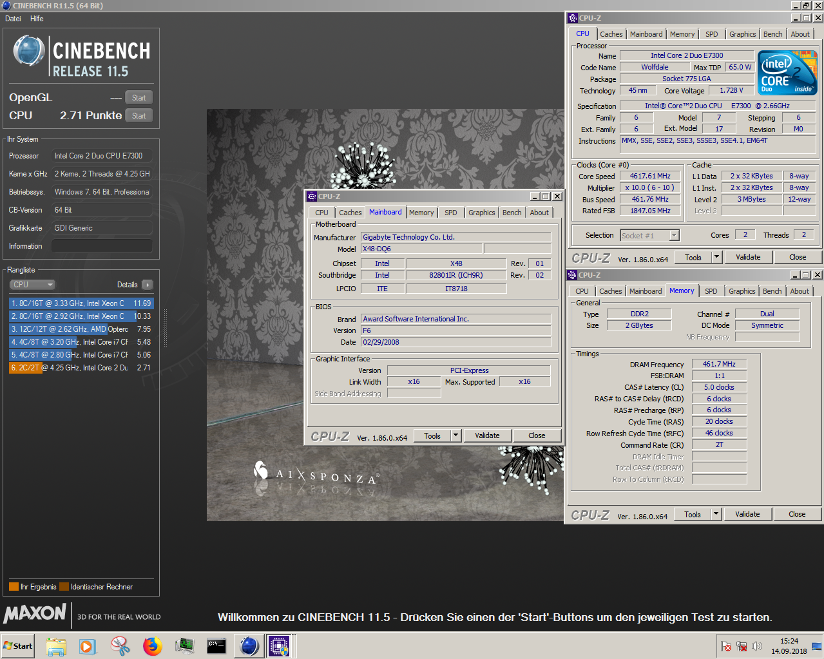The height and width of the screenshot is (659, 824).
Task: Click the CAS# Latency value 5.0 clocks
Action: point(719,387)
